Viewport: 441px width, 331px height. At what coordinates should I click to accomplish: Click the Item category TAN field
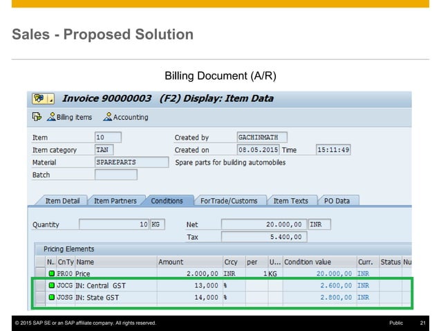pos(104,150)
